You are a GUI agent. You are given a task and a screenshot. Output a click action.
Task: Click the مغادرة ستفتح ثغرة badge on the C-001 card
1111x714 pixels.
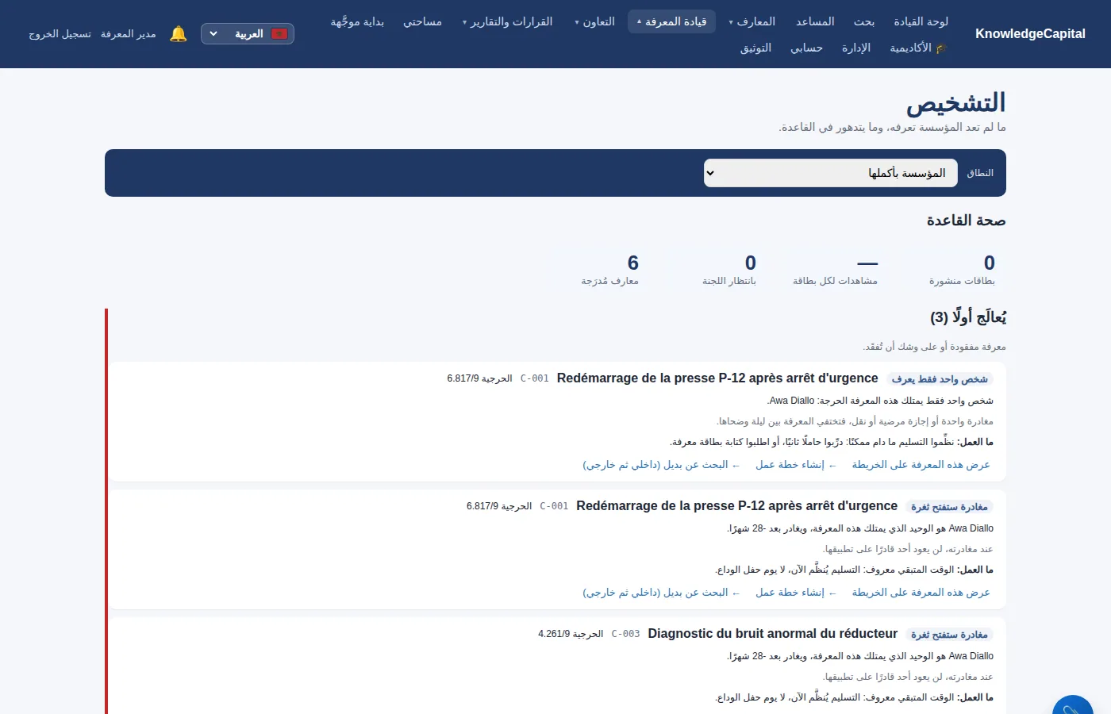point(949,507)
